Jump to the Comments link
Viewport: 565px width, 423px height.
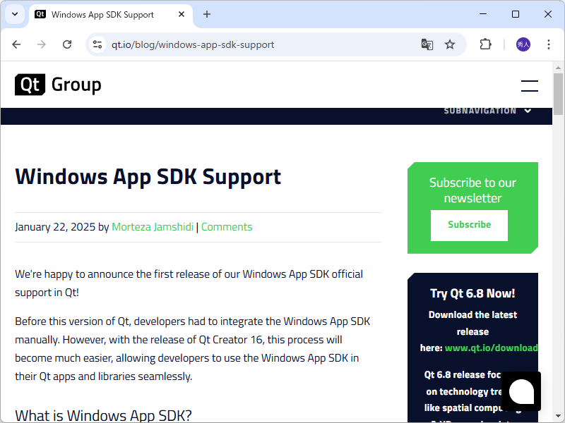(227, 227)
